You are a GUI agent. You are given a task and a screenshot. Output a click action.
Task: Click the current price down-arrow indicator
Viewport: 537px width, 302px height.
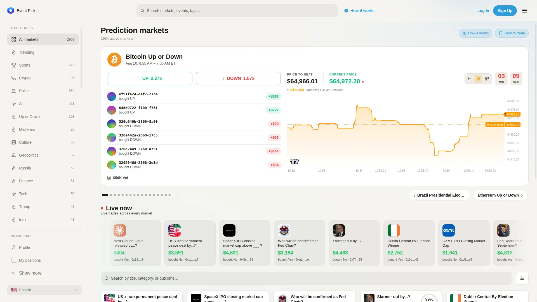pyautogui.click(x=363, y=82)
